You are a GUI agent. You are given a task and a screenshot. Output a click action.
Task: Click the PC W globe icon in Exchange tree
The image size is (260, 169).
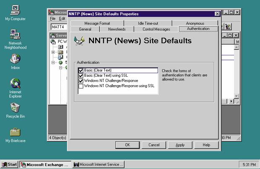pos(53,42)
